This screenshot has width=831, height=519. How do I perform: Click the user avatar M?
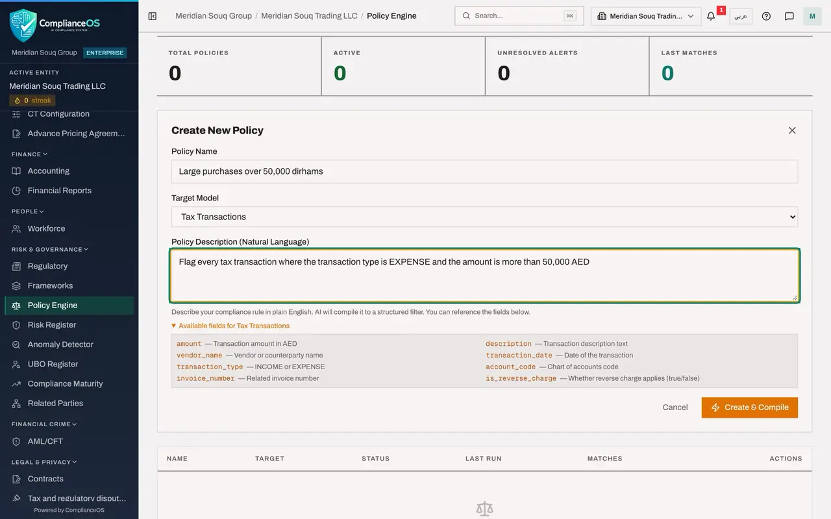tap(812, 16)
